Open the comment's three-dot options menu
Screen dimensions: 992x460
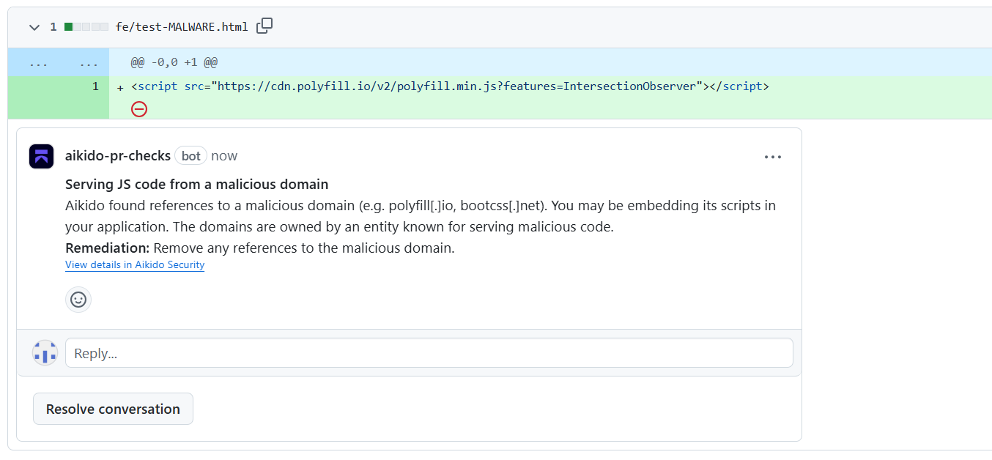(x=773, y=157)
